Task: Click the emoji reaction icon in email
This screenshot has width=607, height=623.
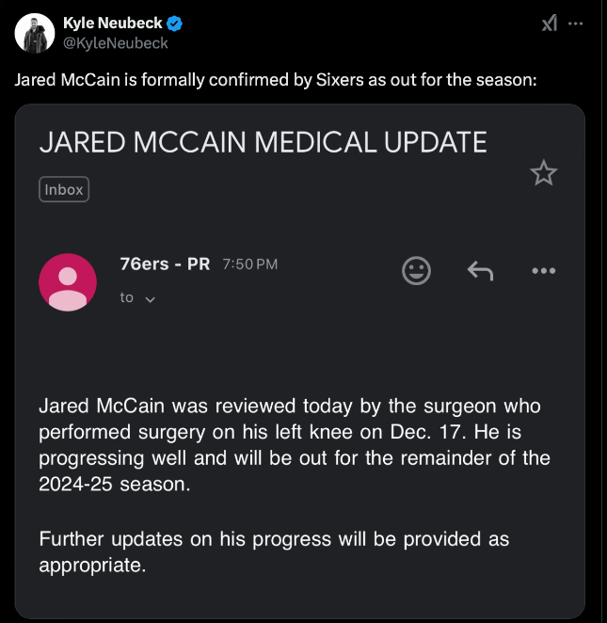Action: coord(416,271)
